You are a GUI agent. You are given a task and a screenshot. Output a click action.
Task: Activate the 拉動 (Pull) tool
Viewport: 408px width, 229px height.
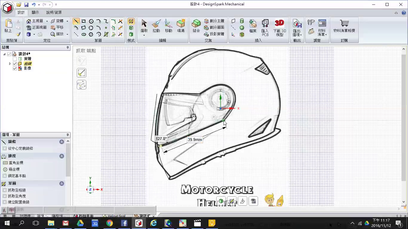tap(156, 26)
